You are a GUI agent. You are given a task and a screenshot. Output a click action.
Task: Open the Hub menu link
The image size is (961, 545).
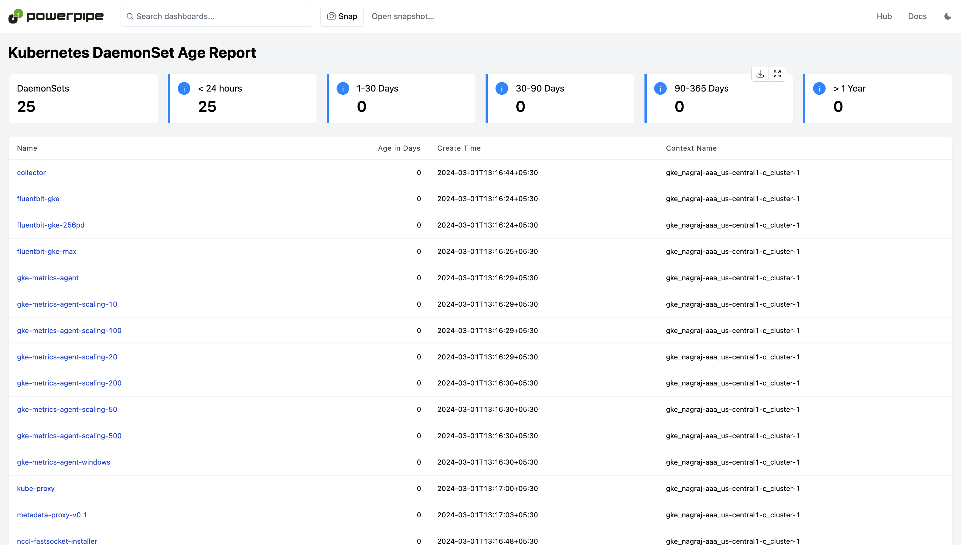point(884,16)
